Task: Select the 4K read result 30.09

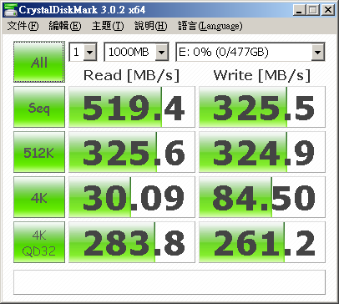Action: tap(132, 197)
